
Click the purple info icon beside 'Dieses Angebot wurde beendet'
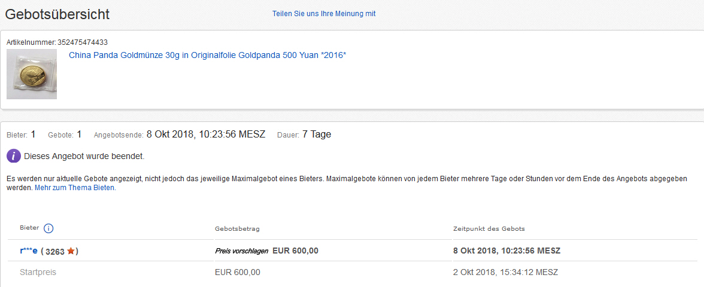point(13,156)
